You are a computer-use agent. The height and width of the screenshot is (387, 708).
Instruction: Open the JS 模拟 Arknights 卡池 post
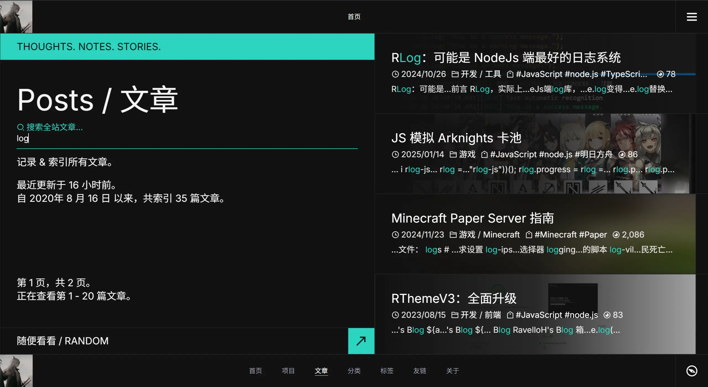click(456, 138)
